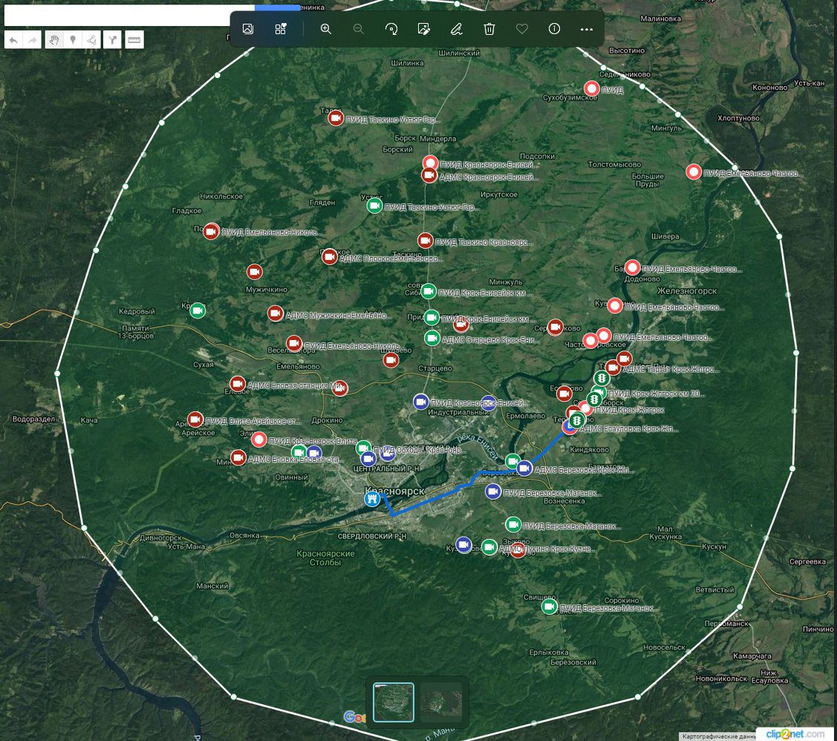
Task: Click the zoom out magnifier icon
Action: pos(358,29)
